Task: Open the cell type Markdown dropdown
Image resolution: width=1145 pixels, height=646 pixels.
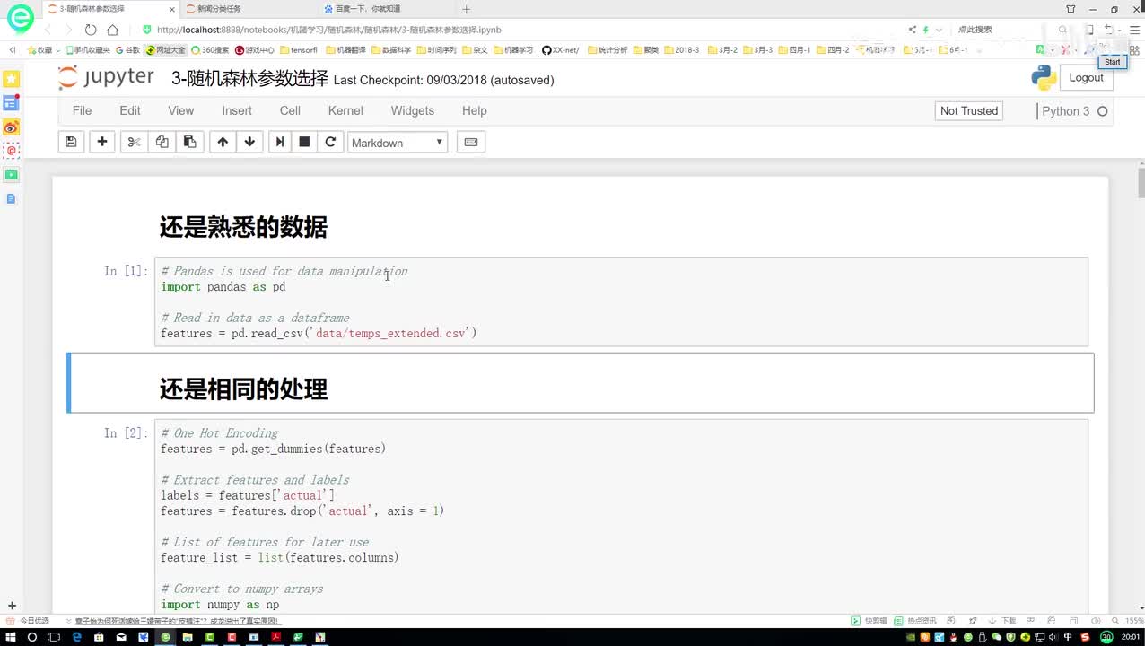Action: pos(398,142)
